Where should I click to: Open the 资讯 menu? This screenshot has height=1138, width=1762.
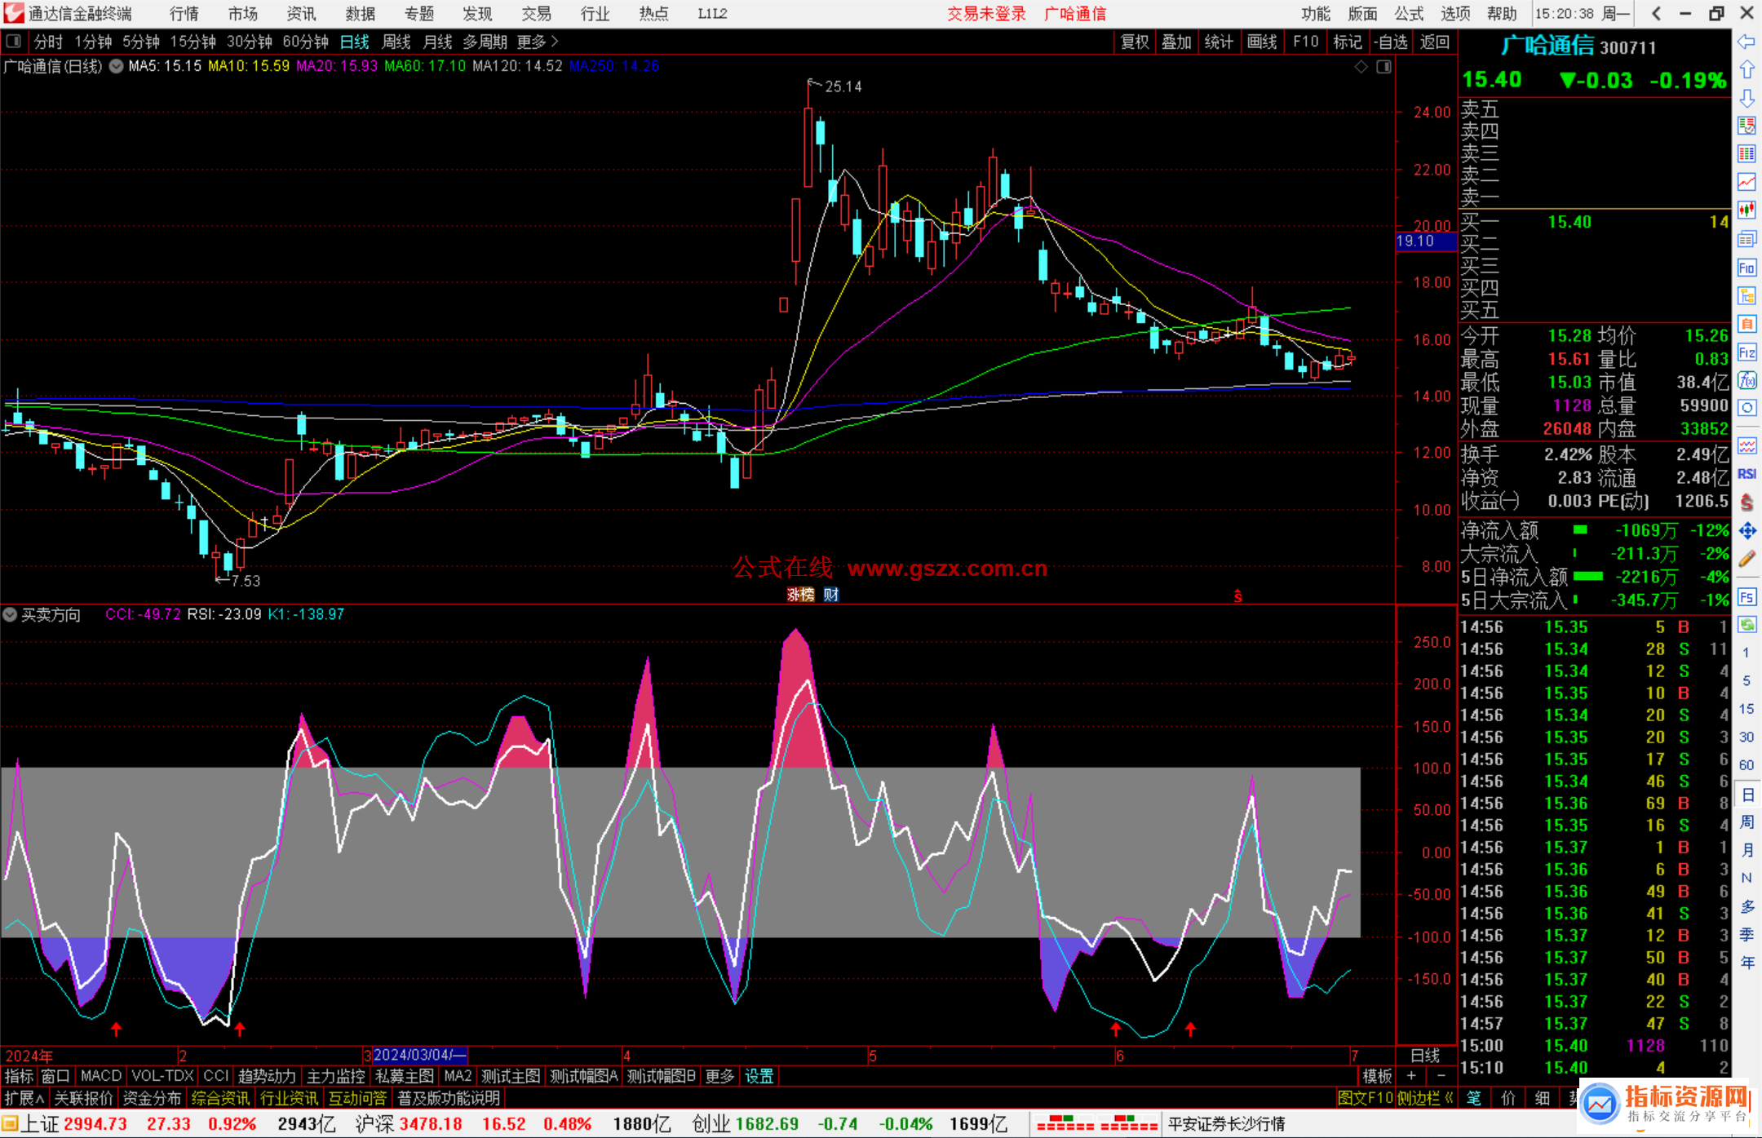click(x=302, y=13)
